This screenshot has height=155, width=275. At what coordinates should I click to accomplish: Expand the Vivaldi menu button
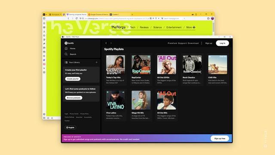pos(45,14)
